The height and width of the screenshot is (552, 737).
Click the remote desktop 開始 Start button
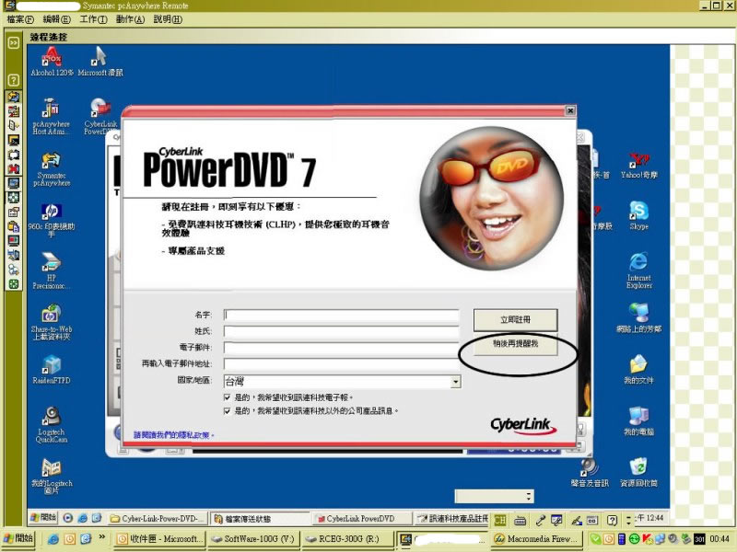(43, 518)
